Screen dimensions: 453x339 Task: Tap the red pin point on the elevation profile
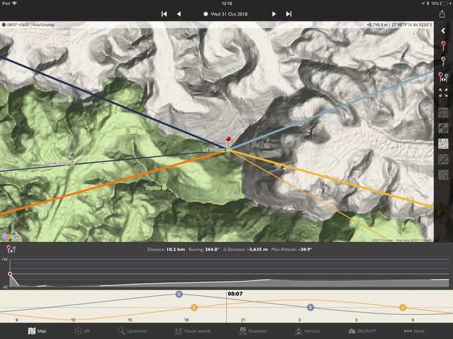[x=10, y=274]
